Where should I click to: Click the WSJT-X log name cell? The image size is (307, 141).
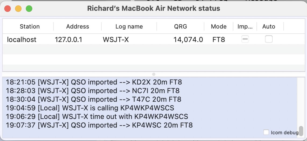coord(116,40)
